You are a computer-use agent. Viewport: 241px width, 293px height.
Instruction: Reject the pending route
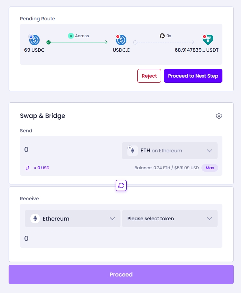point(149,76)
